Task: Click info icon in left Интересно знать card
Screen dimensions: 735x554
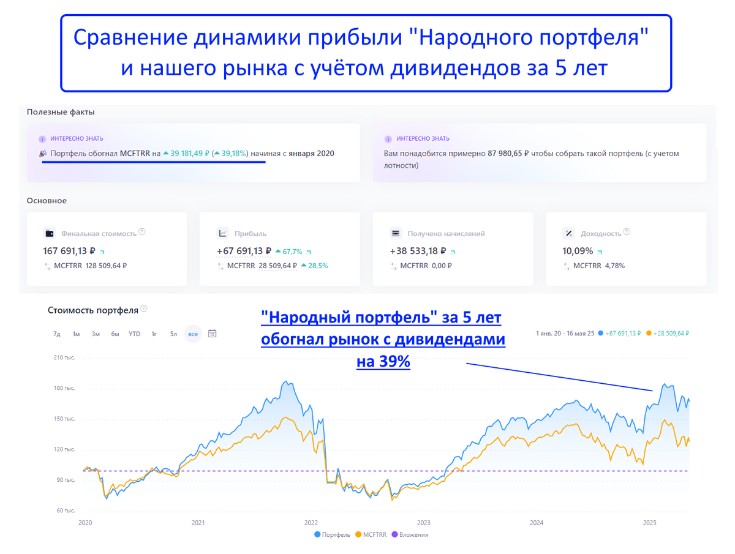Action: [42, 139]
